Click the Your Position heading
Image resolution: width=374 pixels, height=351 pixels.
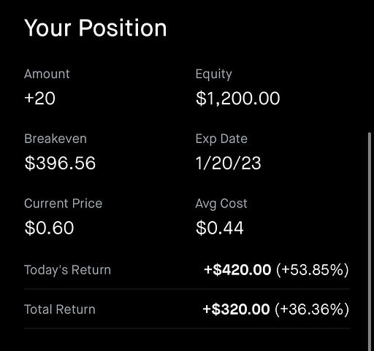tap(96, 28)
